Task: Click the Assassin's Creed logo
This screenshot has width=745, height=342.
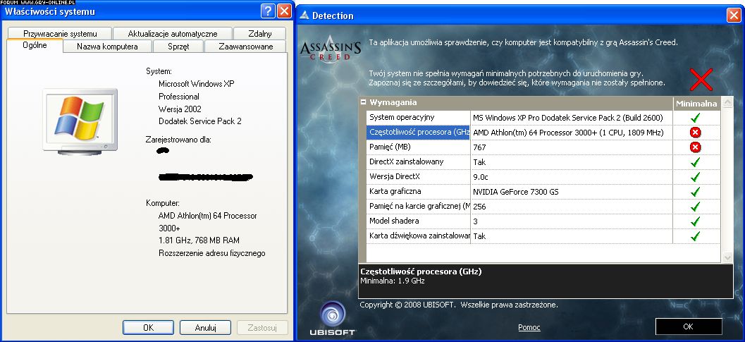Action: pyautogui.click(x=331, y=51)
